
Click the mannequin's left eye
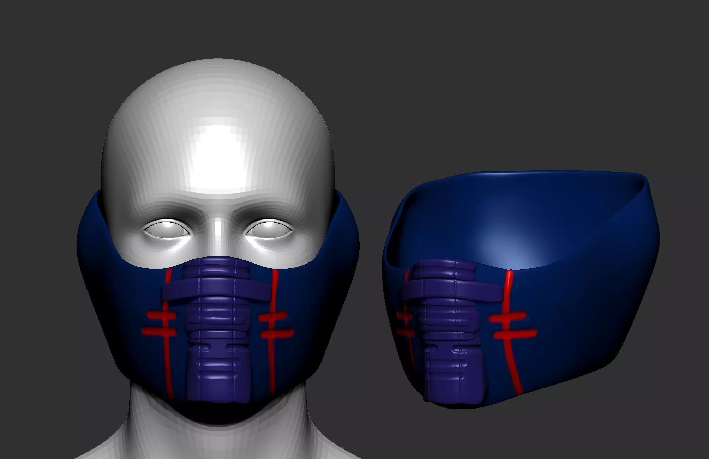[x=167, y=230]
